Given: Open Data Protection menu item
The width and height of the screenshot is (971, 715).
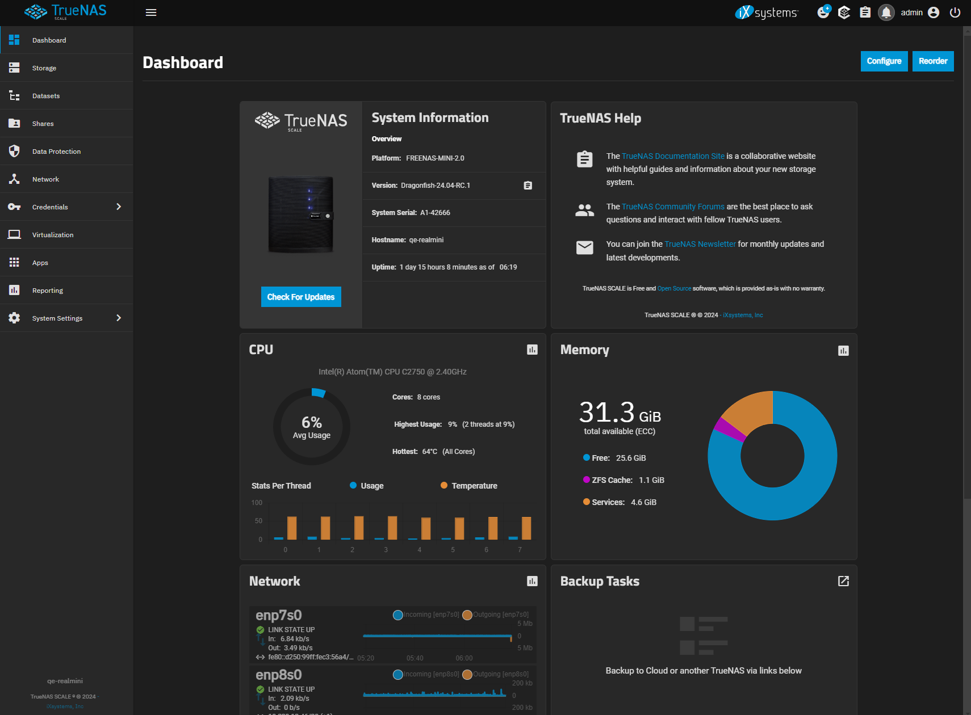Looking at the screenshot, I should coord(66,151).
